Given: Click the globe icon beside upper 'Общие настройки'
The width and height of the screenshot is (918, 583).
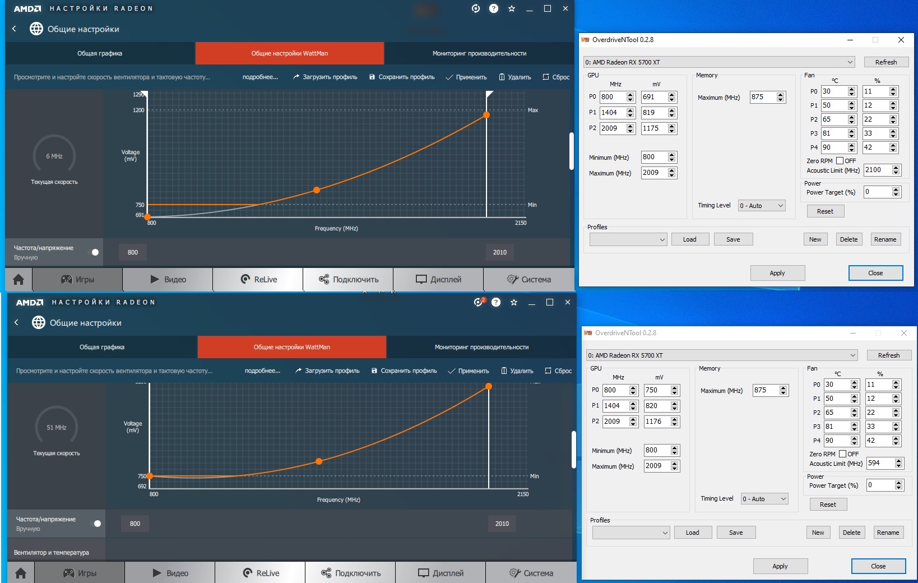Looking at the screenshot, I should [x=36, y=29].
